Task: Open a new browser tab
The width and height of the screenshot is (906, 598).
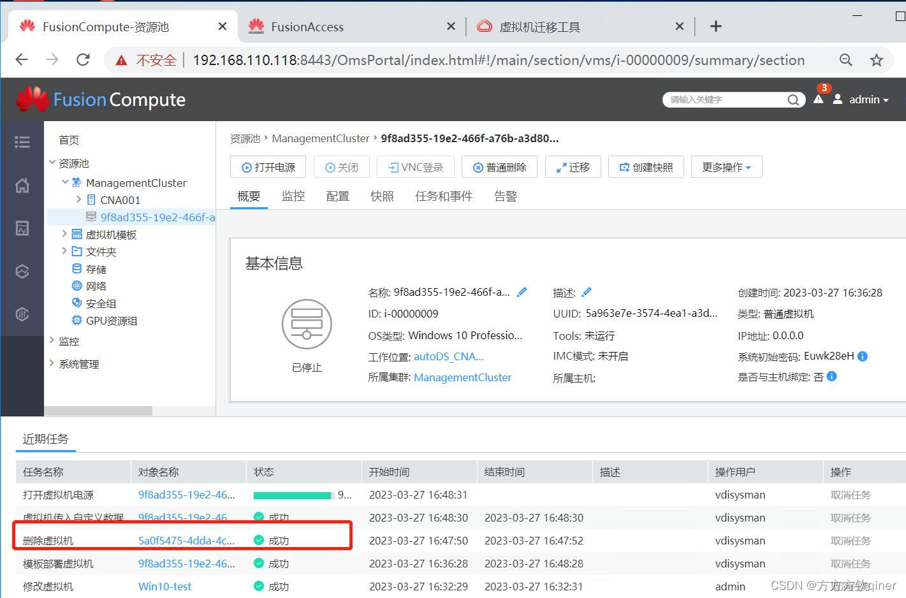Action: [716, 26]
